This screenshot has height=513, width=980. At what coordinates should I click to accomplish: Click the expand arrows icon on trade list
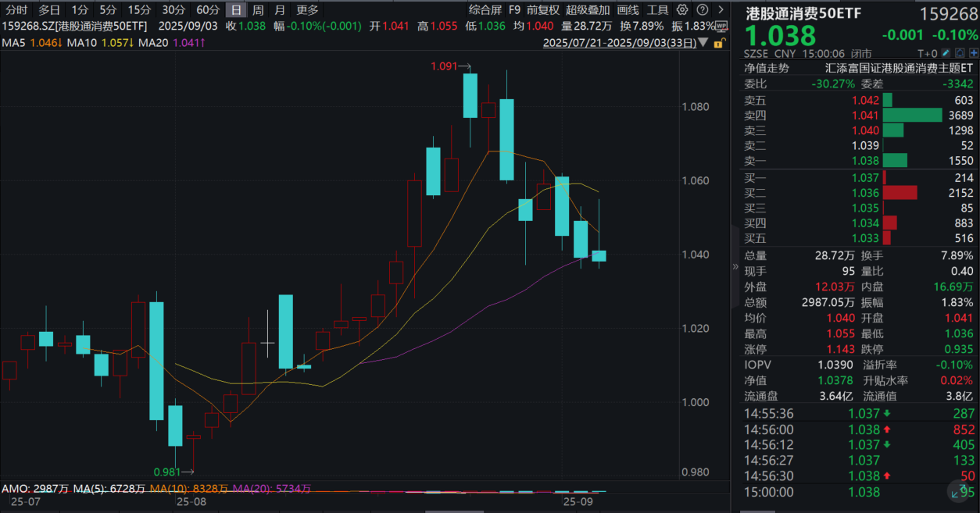[959, 490]
